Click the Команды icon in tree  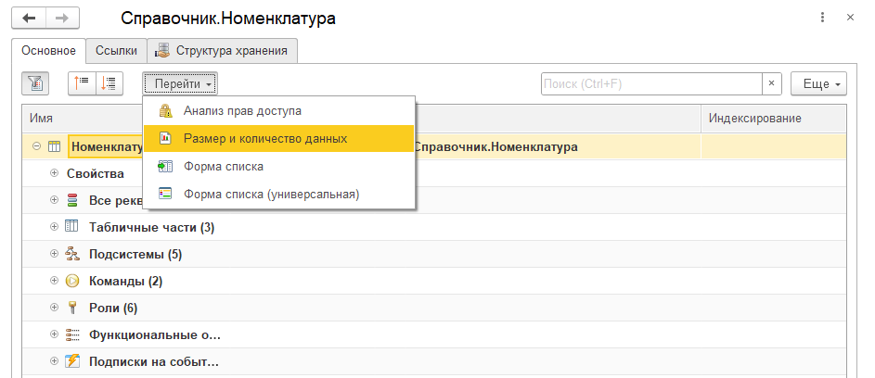click(72, 281)
